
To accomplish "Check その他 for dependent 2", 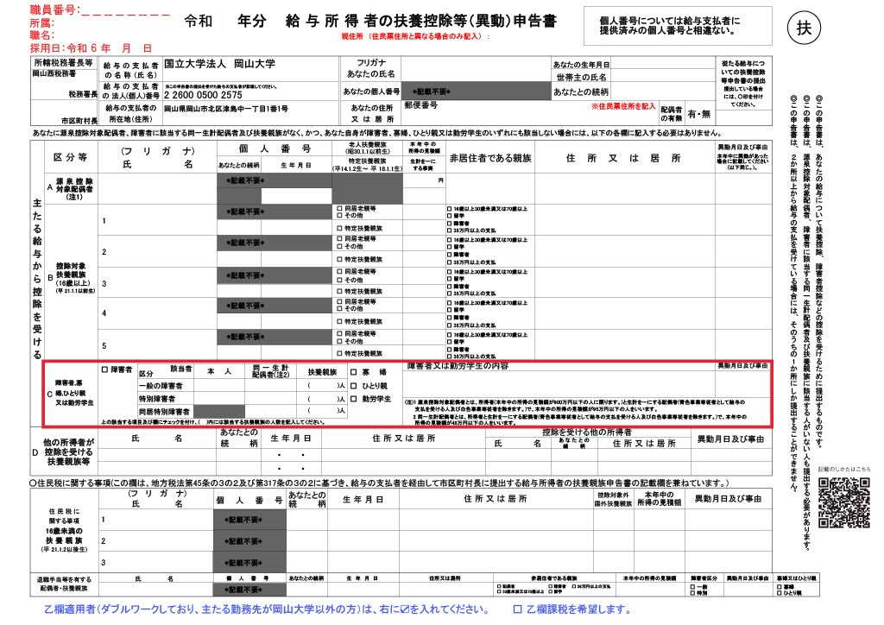I will (339, 246).
